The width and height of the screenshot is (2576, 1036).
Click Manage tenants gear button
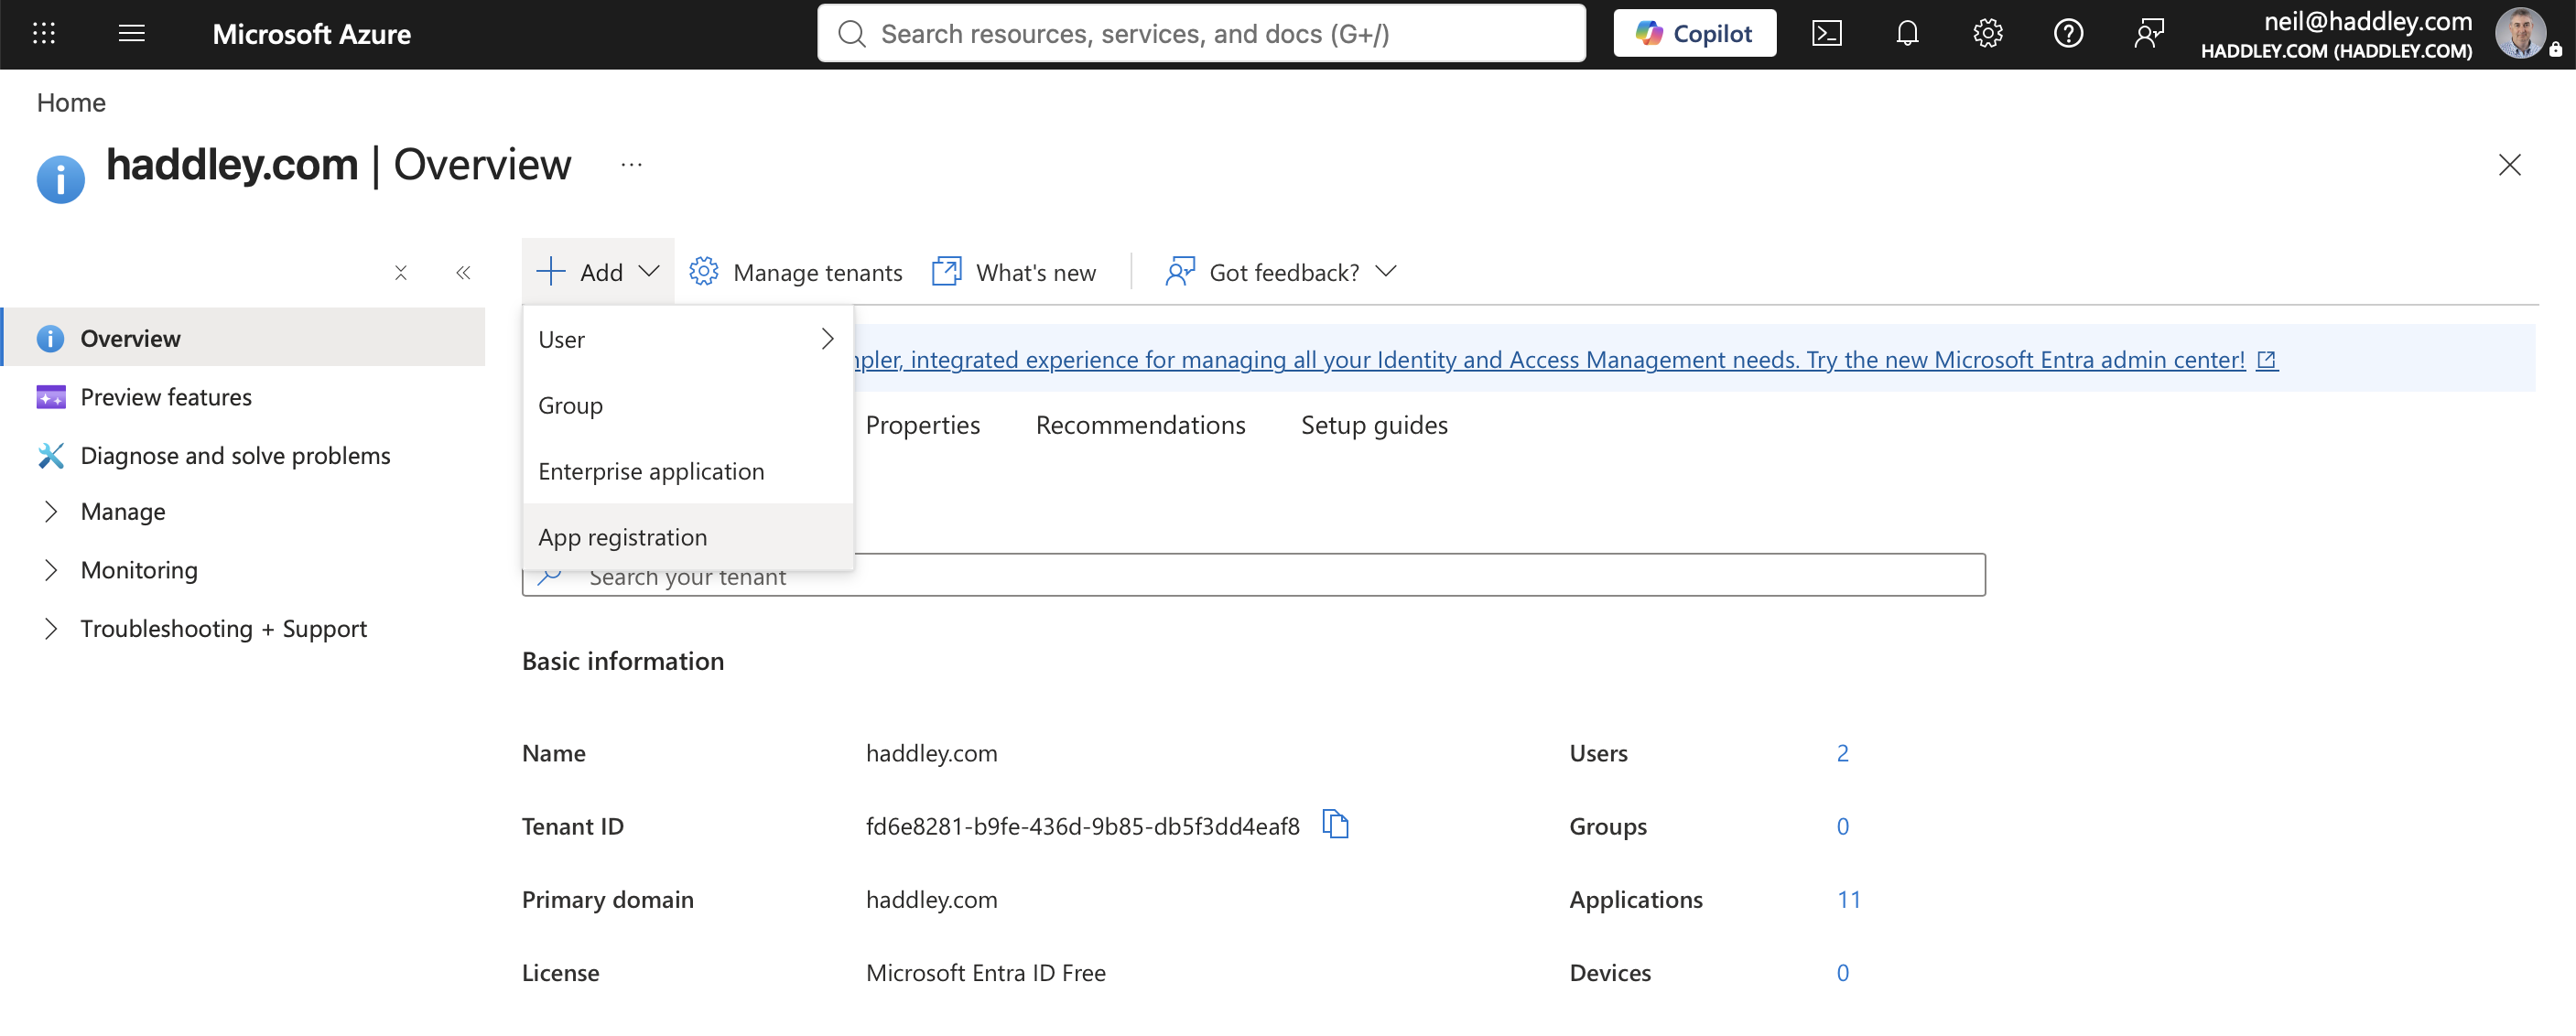(796, 272)
